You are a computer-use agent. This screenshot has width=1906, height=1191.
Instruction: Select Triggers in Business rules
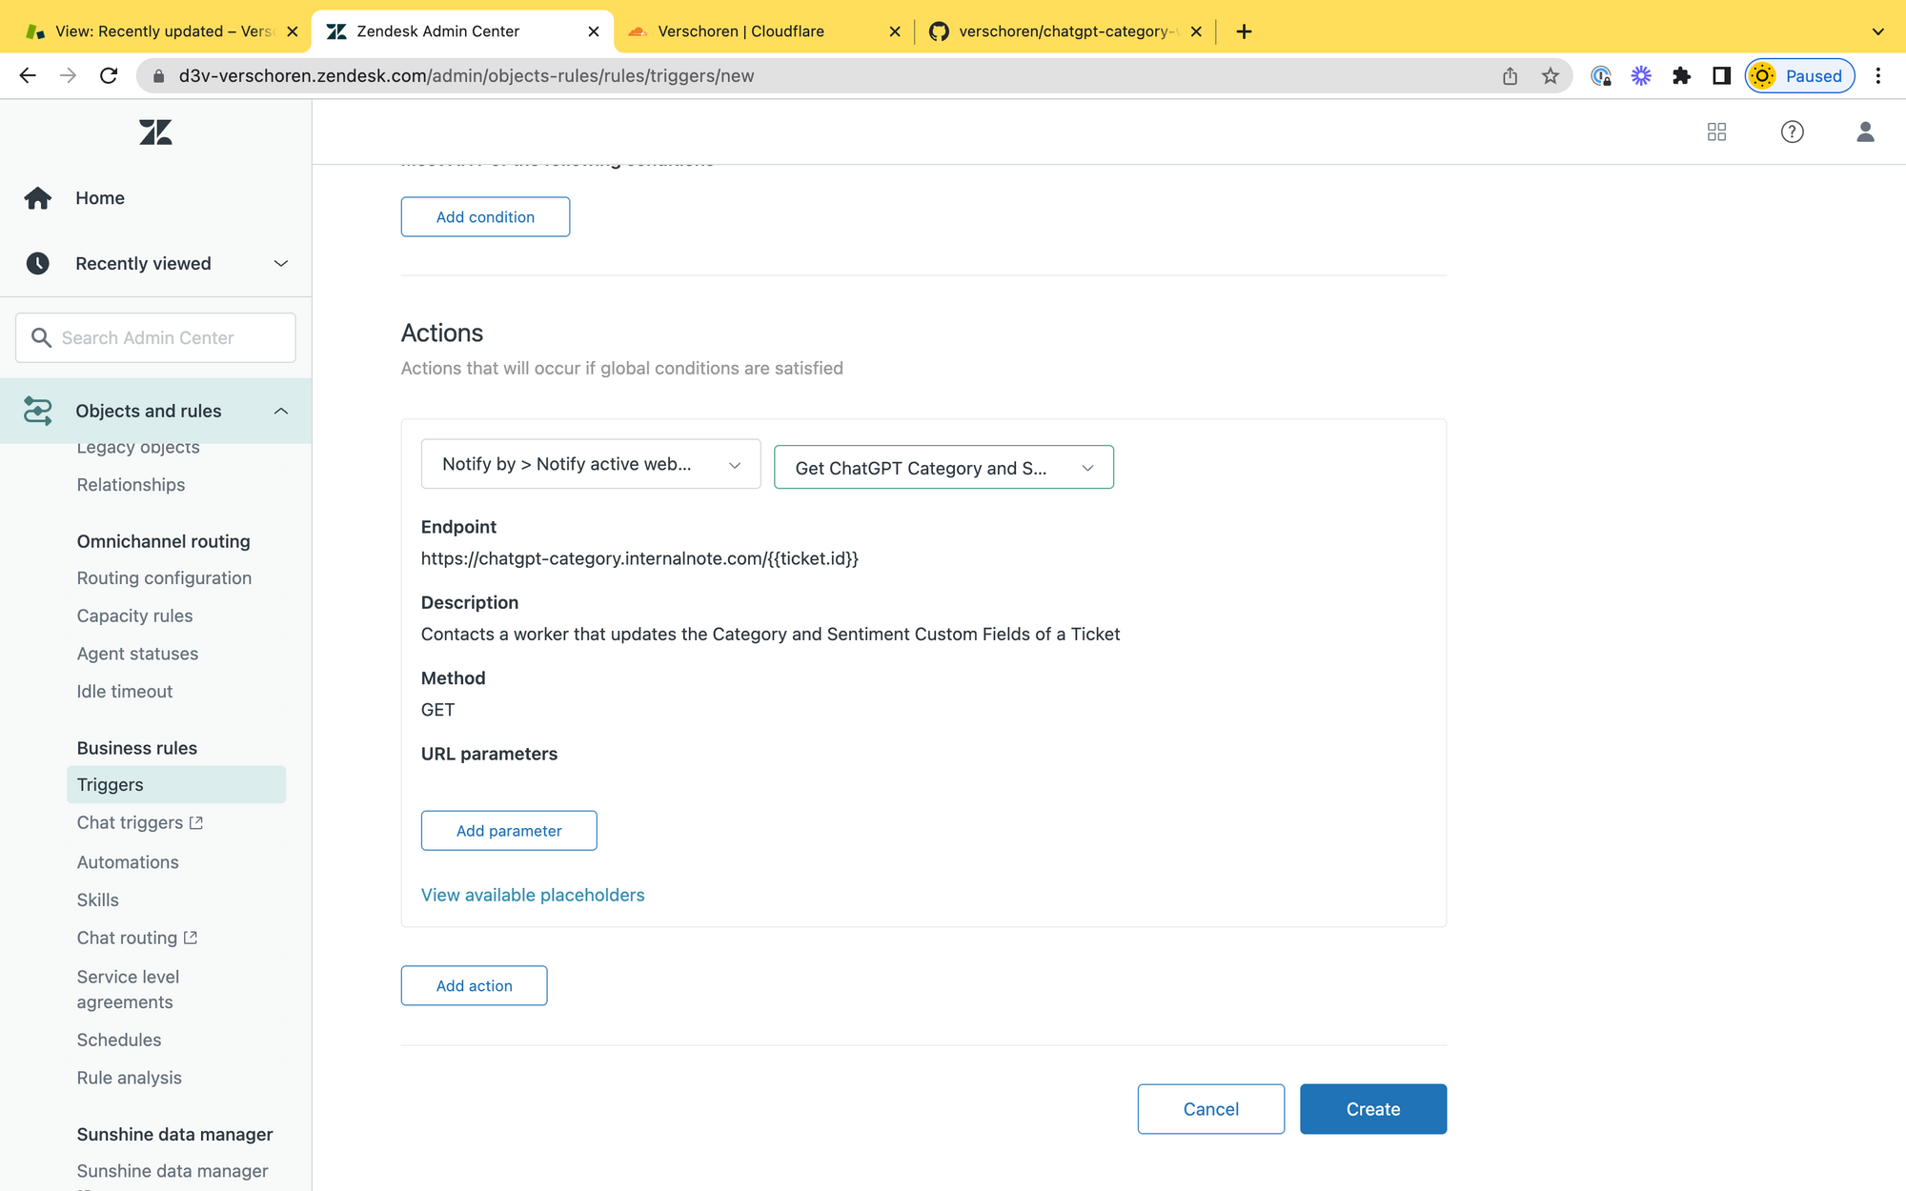(111, 784)
